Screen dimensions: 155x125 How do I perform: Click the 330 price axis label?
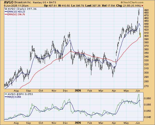tap(146, 60)
